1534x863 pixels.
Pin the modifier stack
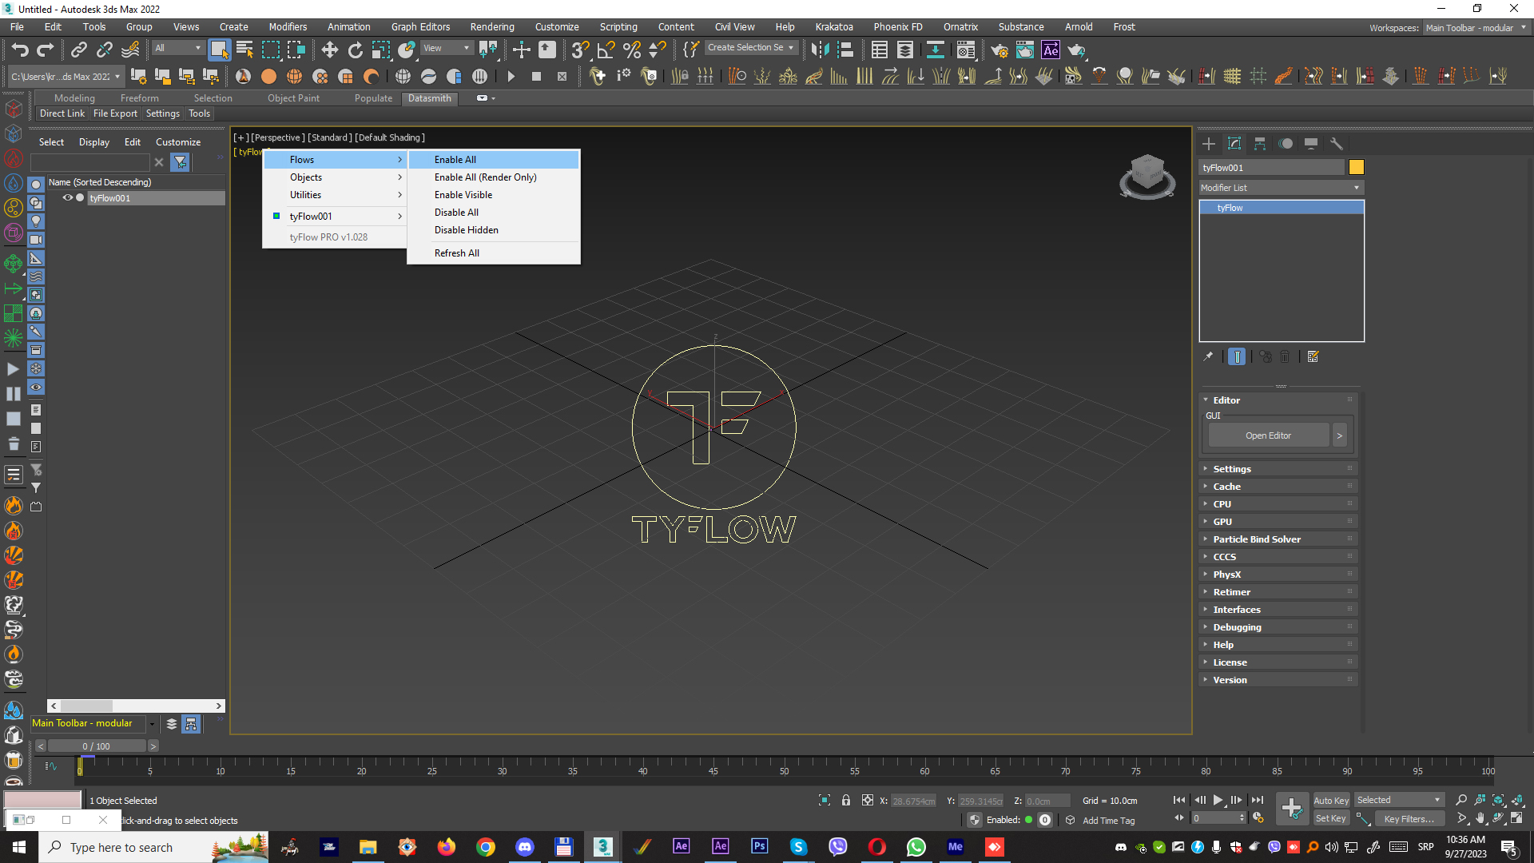pos(1208,356)
